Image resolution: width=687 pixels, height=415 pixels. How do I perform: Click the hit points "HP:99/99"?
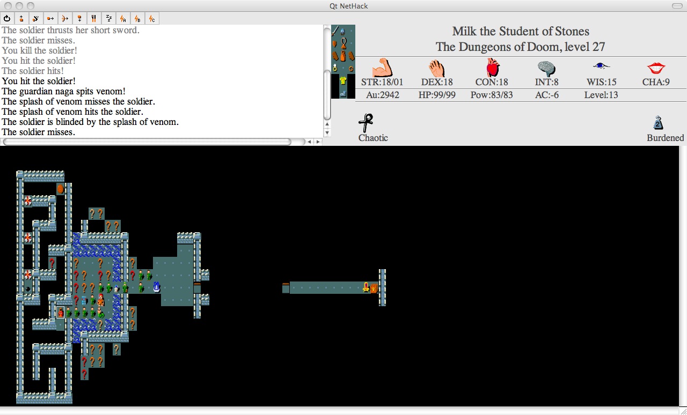(x=437, y=95)
